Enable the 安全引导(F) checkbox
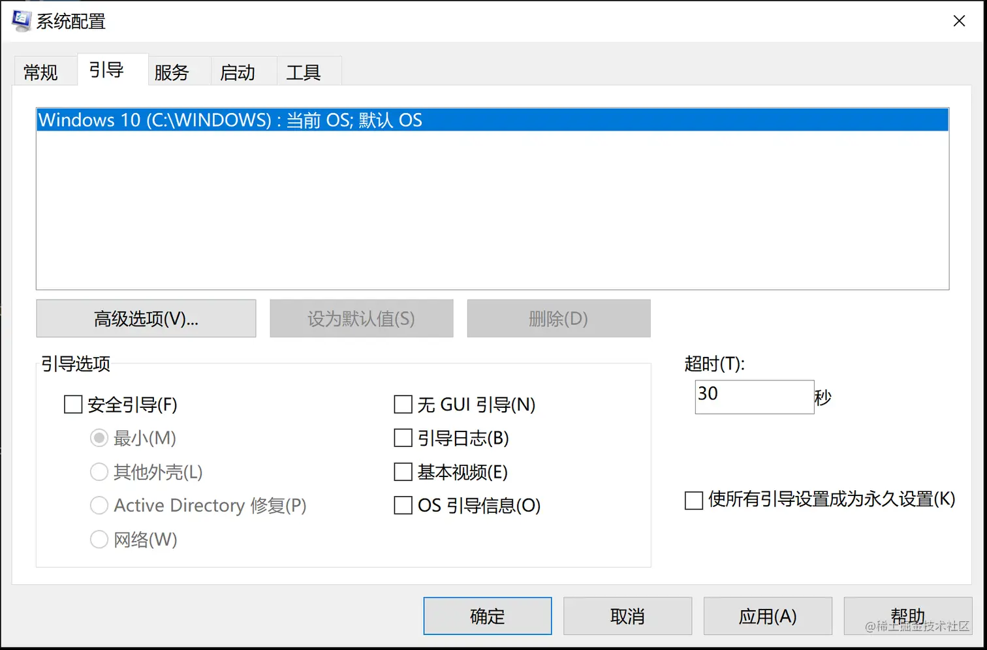 pyautogui.click(x=73, y=405)
